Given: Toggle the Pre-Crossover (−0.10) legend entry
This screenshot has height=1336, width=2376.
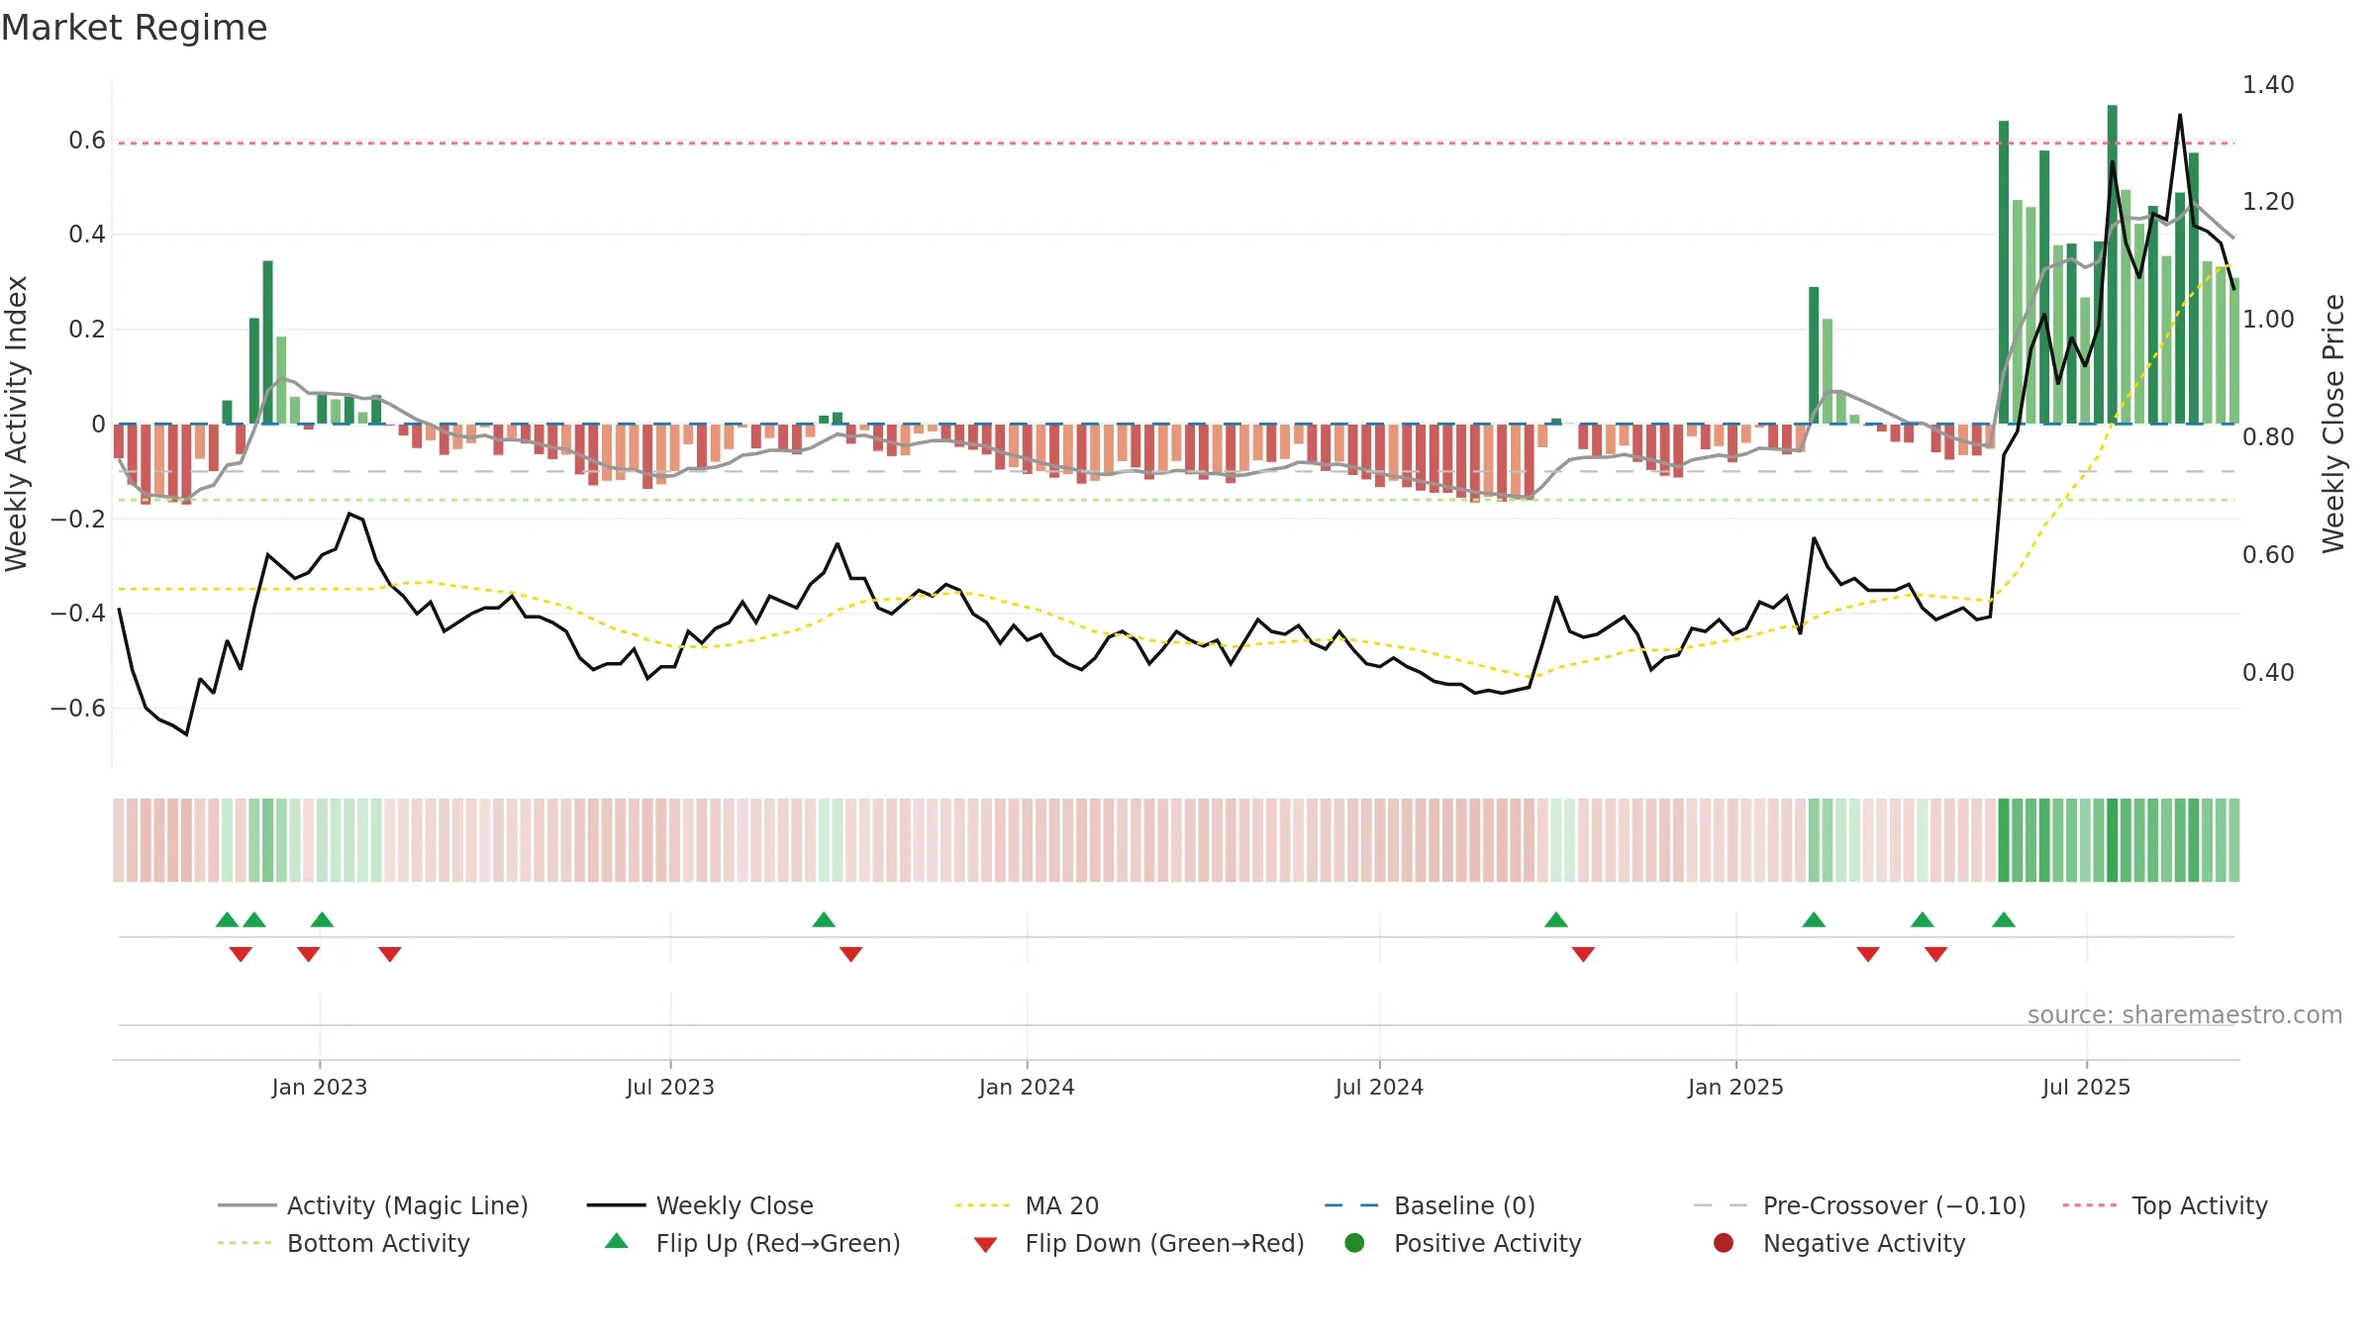Looking at the screenshot, I should (1859, 1205).
